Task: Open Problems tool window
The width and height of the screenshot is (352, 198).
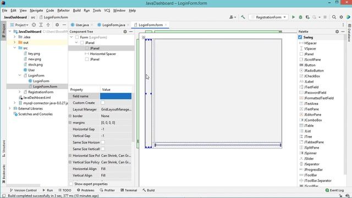Action: pos(86,190)
